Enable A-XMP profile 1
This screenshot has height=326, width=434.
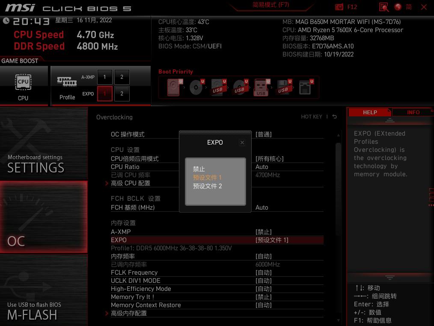(105, 77)
